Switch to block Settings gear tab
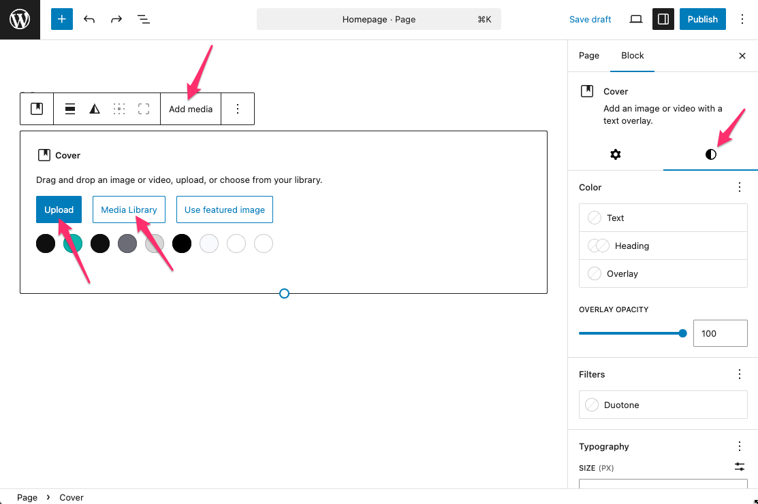 pos(616,154)
